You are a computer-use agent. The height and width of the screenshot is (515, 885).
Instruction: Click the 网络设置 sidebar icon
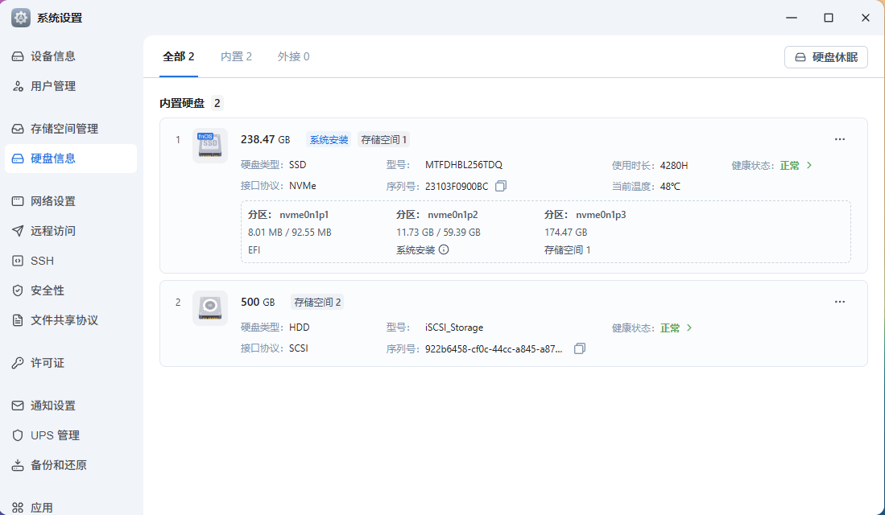click(18, 201)
